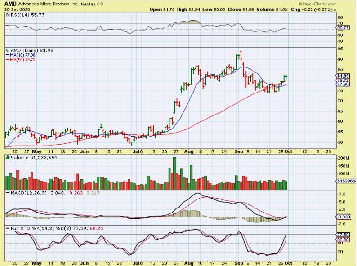The width and height of the screenshot is (357, 266).
Task: Click the line icon beside the Full STO label
Action: pos(8,228)
